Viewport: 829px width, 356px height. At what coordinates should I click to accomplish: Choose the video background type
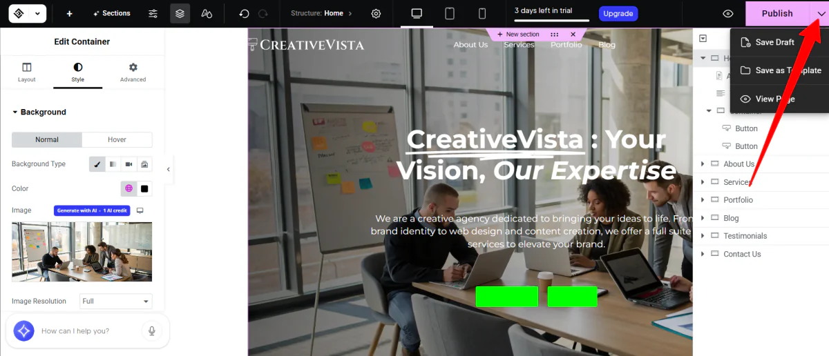(128, 164)
